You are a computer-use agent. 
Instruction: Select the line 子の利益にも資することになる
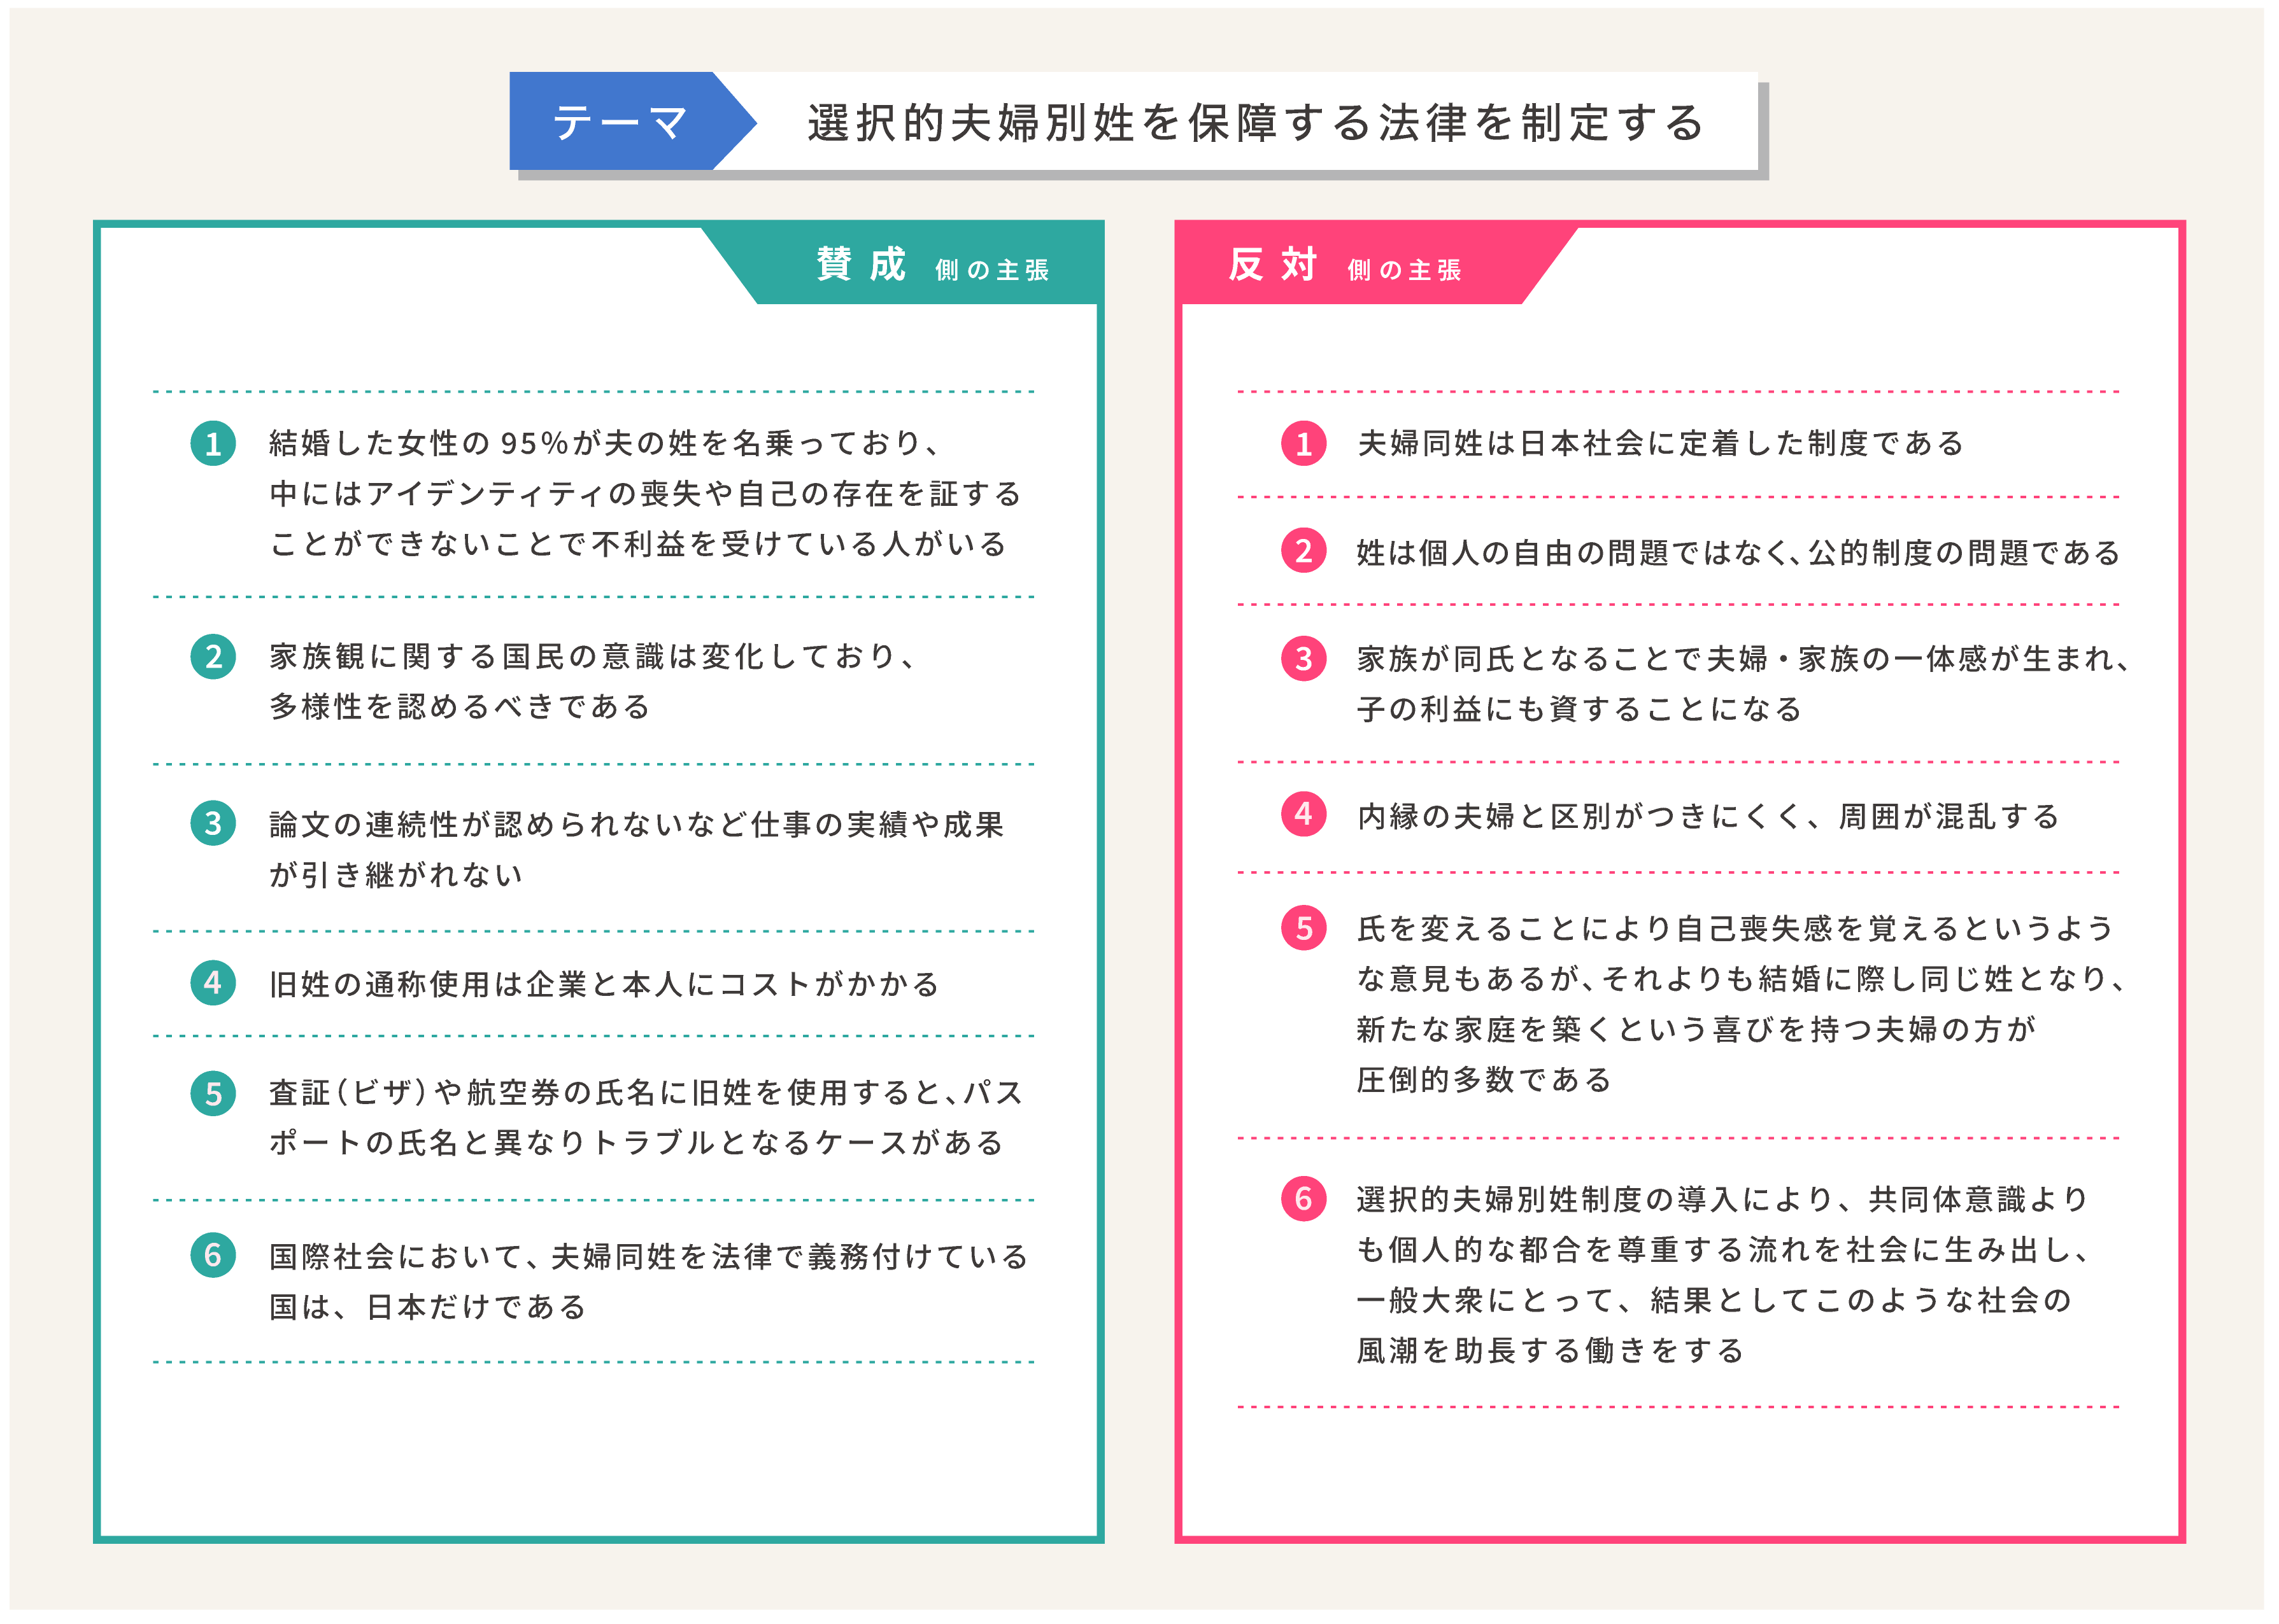click(1580, 710)
